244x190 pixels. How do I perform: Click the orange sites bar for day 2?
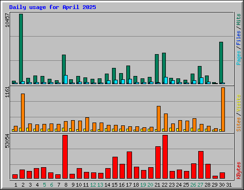click(23, 113)
